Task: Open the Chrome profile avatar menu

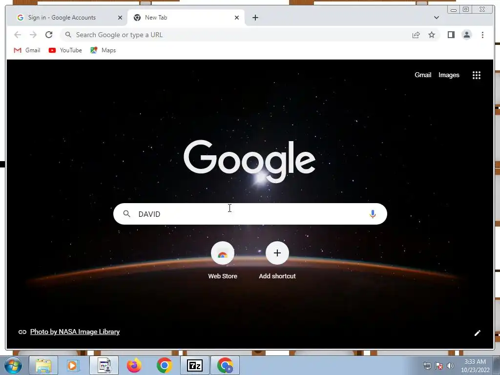Action: [466, 35]
